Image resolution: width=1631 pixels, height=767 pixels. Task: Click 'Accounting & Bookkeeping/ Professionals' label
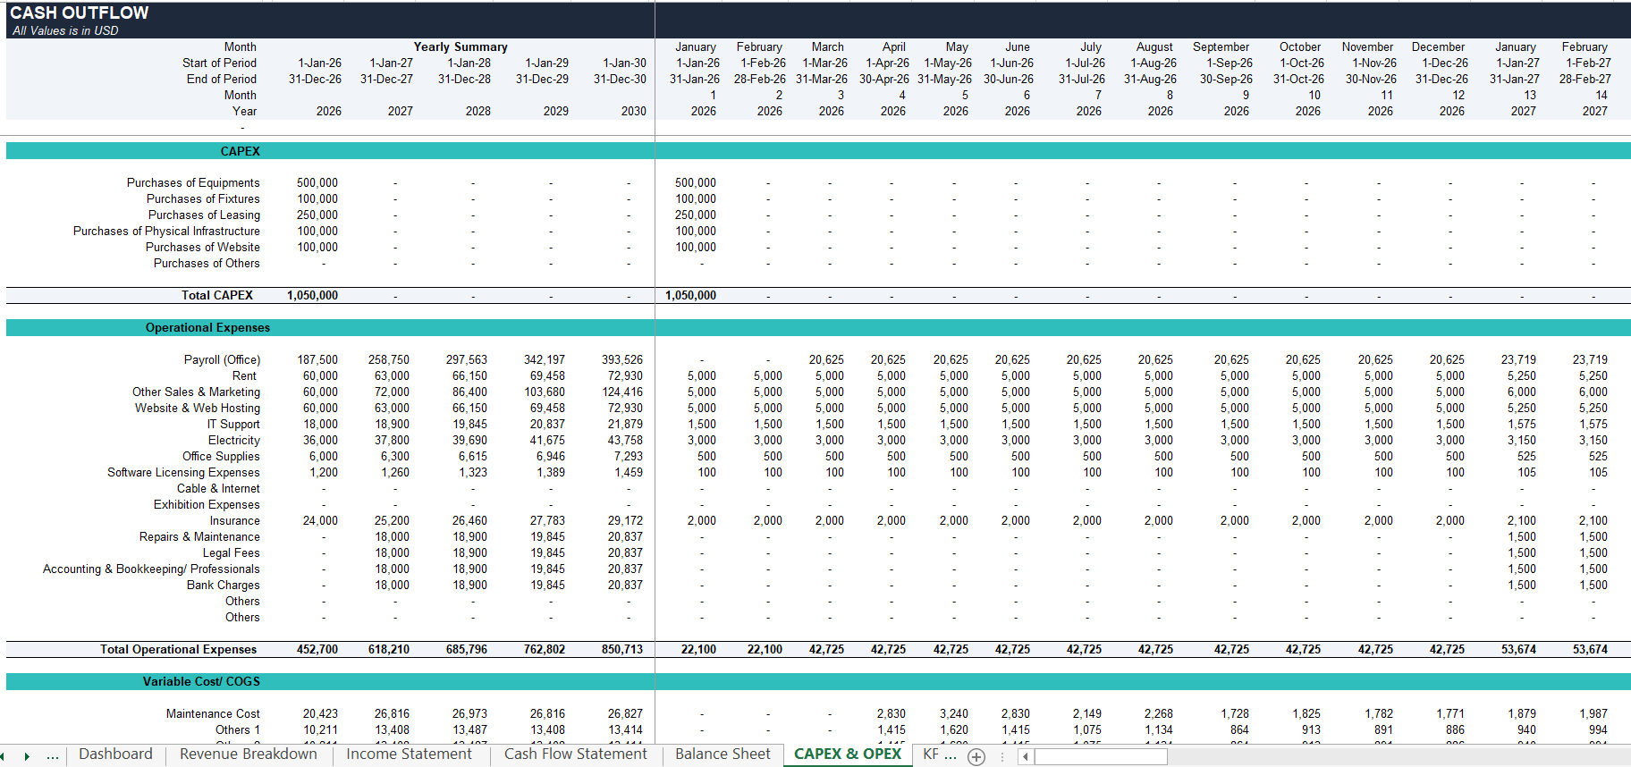click(151, 569)
